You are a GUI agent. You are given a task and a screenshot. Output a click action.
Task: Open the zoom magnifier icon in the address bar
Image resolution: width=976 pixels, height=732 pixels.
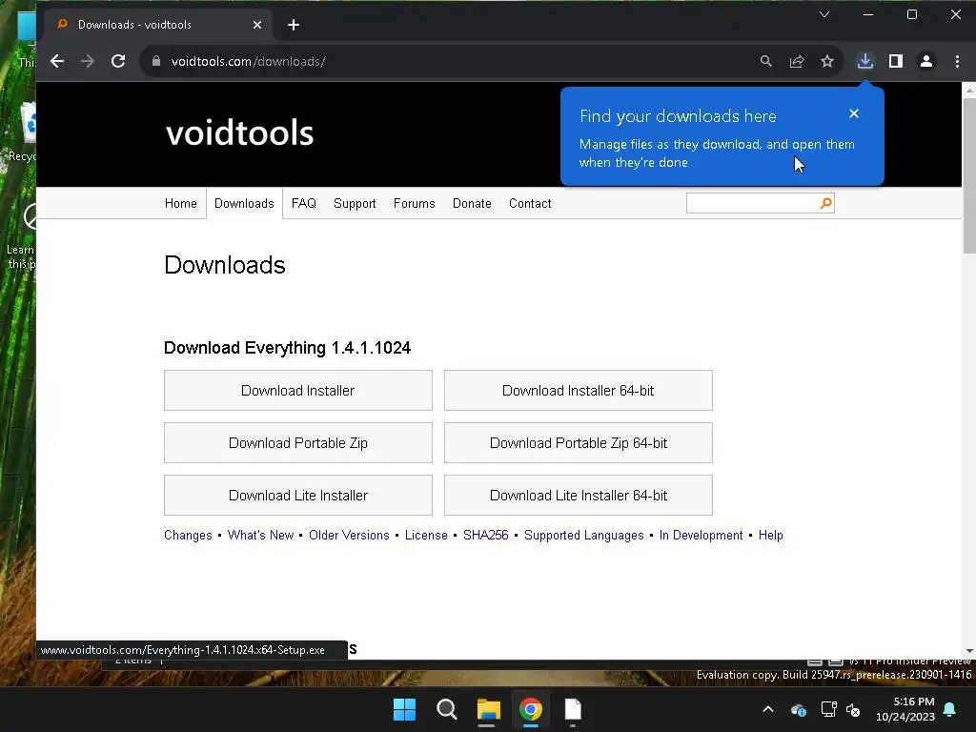pyautogui.click(x=766, y=61)
